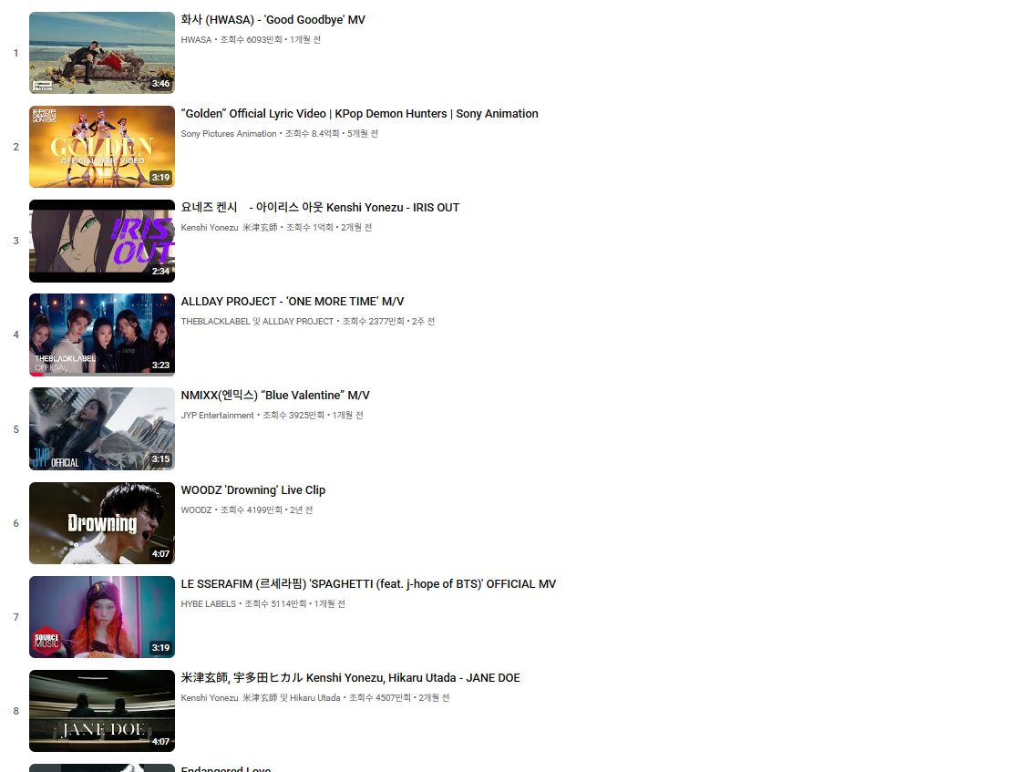
Task: Open the JANE DOE video thumbnail
Action: click(102, 711)
